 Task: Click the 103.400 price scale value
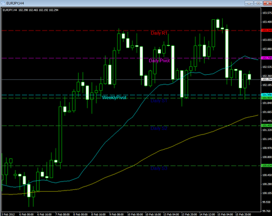267,22
